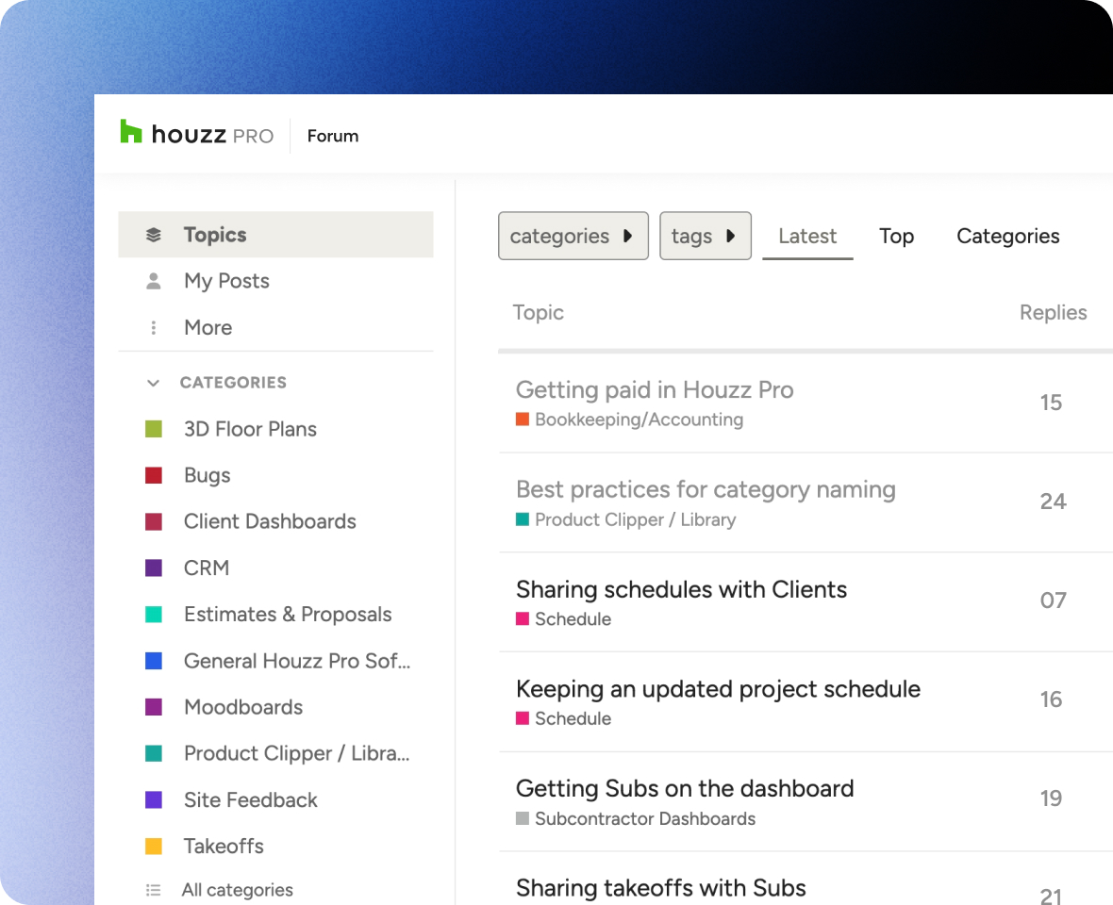The width and height of the screenshot is (1113, 905).
Task: Click the yellow Takeoffs category square
Action: pos(154,847)
